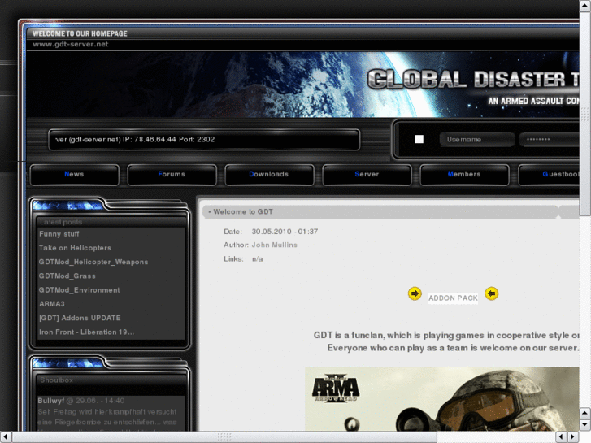Click the Welcome to GDT article title
The width and height of the screenshot is (591, 443).
[243, 212]
